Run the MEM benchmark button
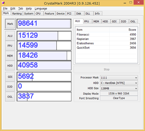The width and height of the screenshot is (145, 131). [10, 56]
